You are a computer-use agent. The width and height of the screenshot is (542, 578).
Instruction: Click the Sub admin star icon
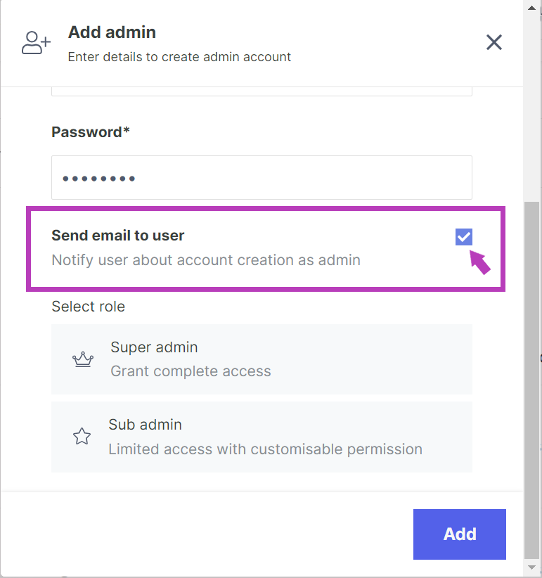[82, 437]
